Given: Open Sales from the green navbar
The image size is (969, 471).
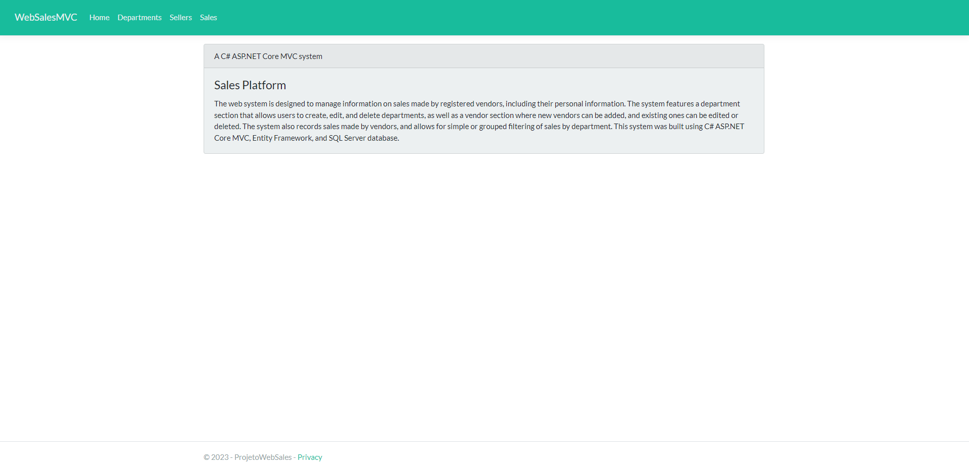Looking at the screenshot, I should [x=208, y=17].
